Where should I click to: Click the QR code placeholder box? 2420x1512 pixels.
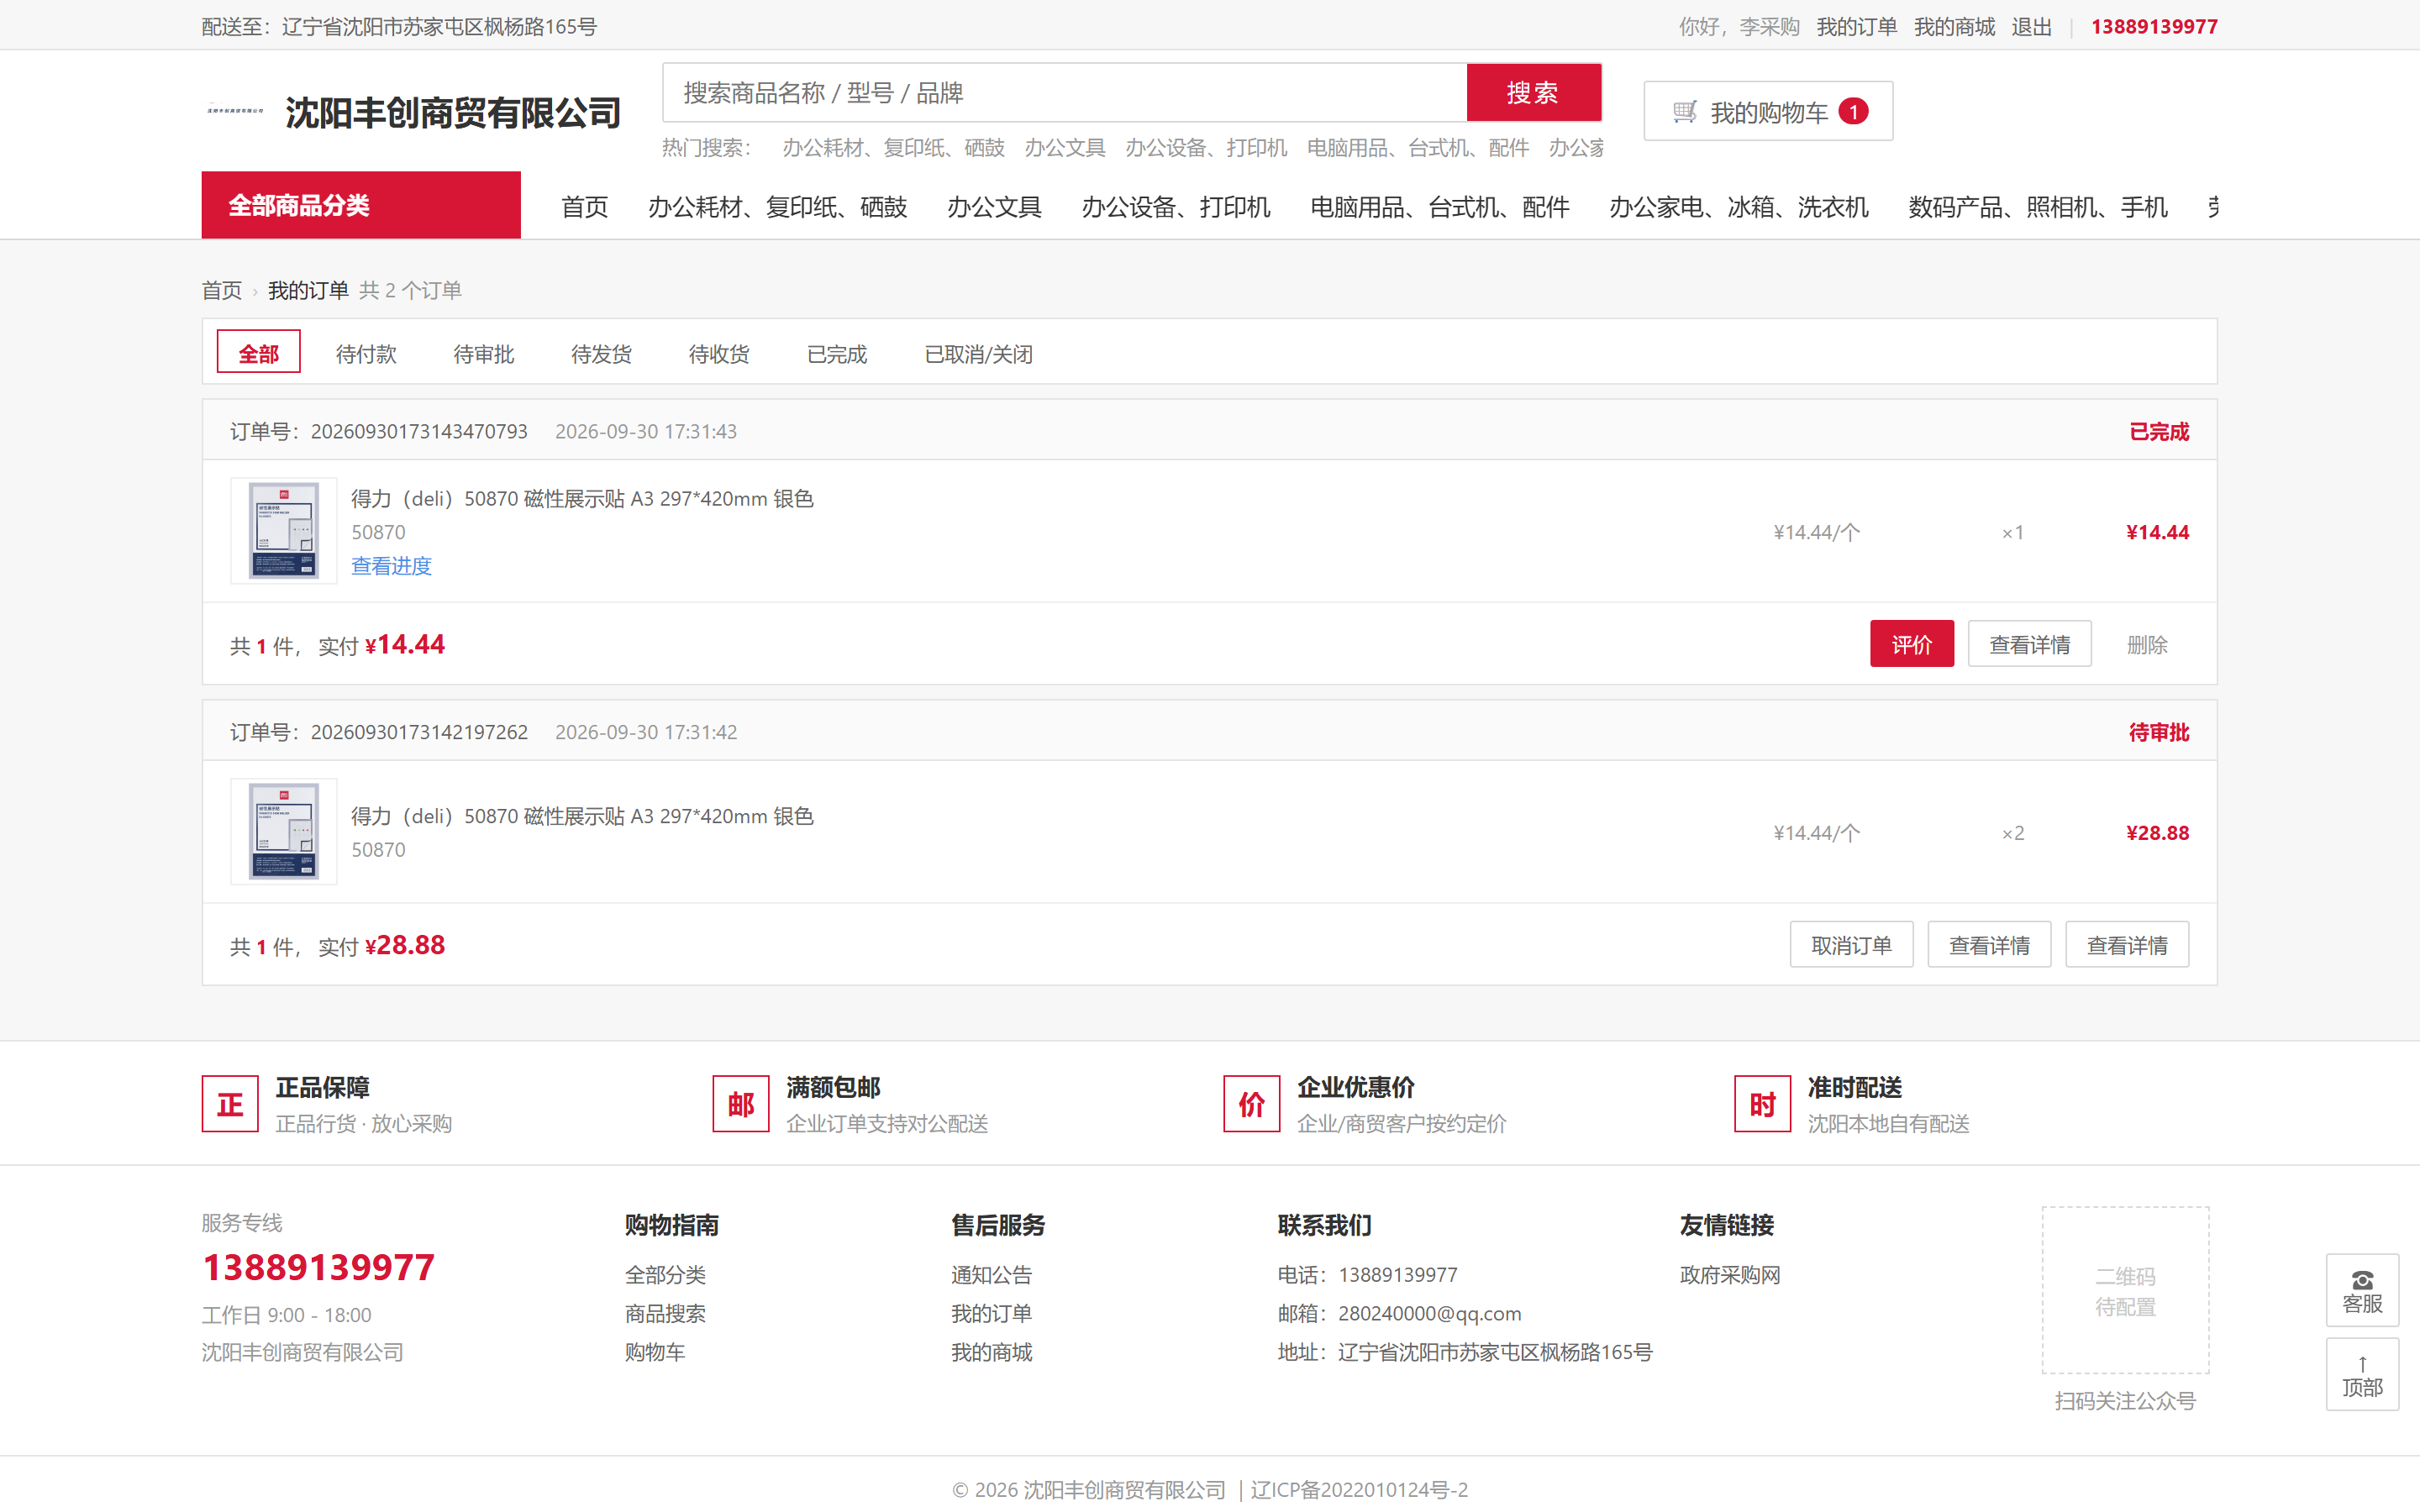point(2125,1290)
